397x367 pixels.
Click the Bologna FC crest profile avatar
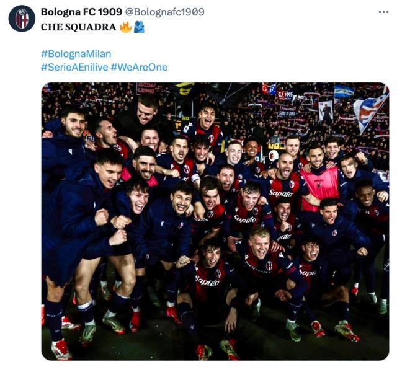(x=22, y=19)
